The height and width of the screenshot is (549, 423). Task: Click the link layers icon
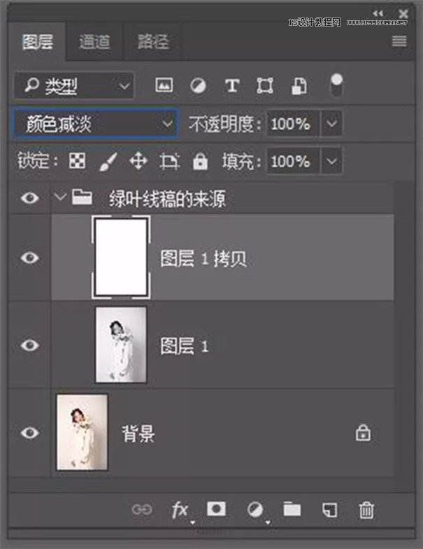pyautogui.click(x=142, y=509)
